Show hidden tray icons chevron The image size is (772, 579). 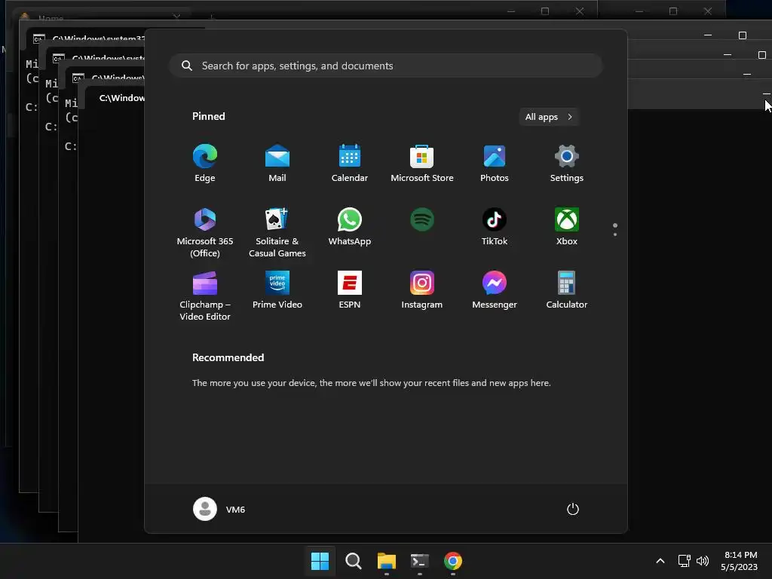click(x=660, y=561)
